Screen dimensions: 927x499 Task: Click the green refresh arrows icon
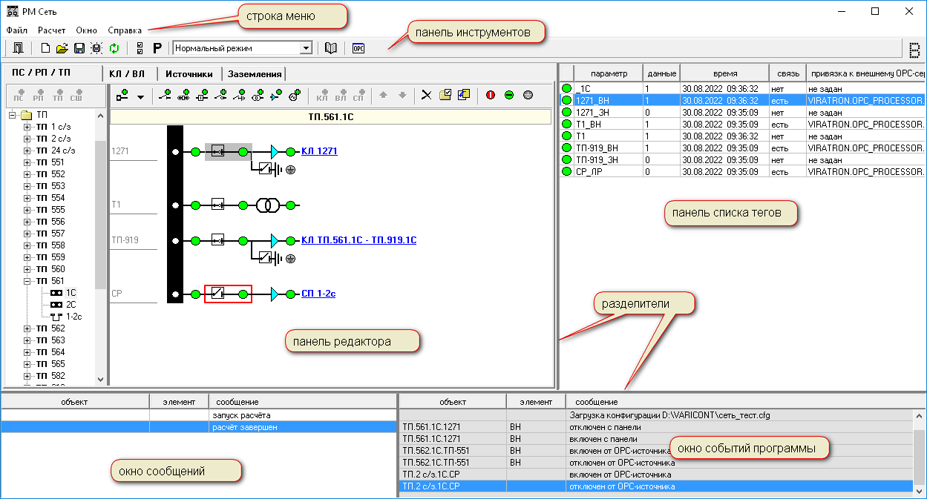tap(114, 48)
